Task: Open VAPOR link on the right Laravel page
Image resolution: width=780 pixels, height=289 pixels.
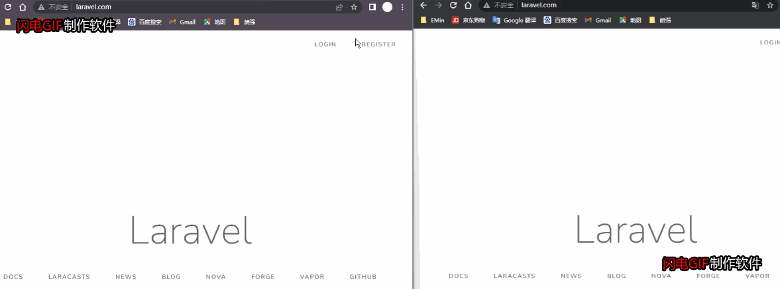Action: (x=757, y=276)
